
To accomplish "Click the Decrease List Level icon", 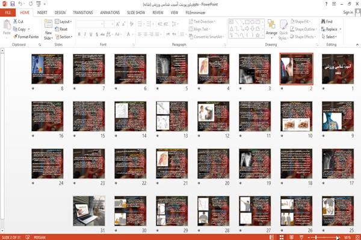I will (x=160, y=24).
